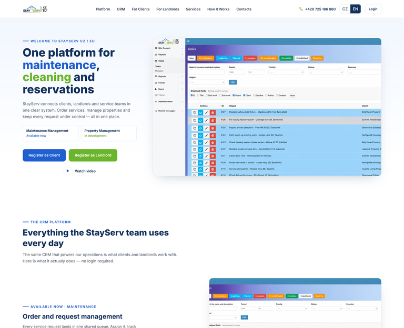This screenshot has width=404, height=328.
Task: Open the Priority dropdown in the tasks filter
Action: 286,72
